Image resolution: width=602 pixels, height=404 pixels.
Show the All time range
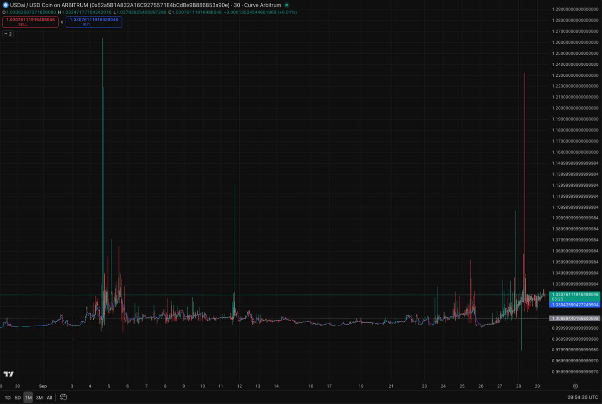click(x=49, y=397)
